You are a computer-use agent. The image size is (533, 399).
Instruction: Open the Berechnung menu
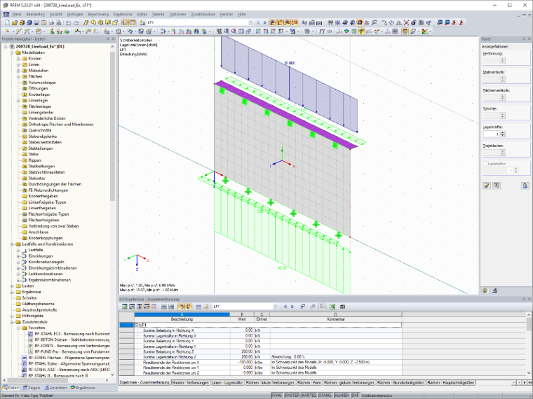[x=98, y=14]
